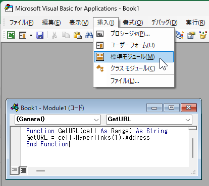This screenshot has width=209, height=186.
Task: Click the Copy toolbar icon
Action: click(x=66, y=35)
